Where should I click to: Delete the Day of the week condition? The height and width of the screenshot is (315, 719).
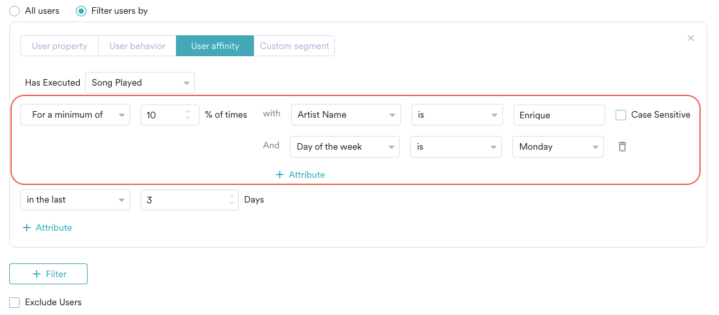point(622,146)
